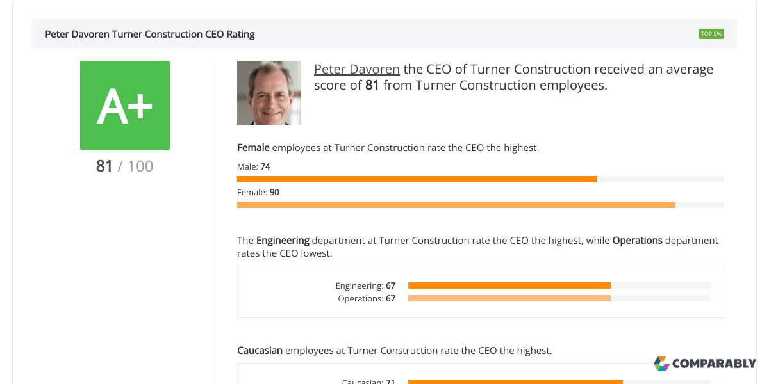This screenshot has height=384, width=769.
Task: Click the Peter Davoren name link
Action: pyautogui.click(x=356, y=69)
